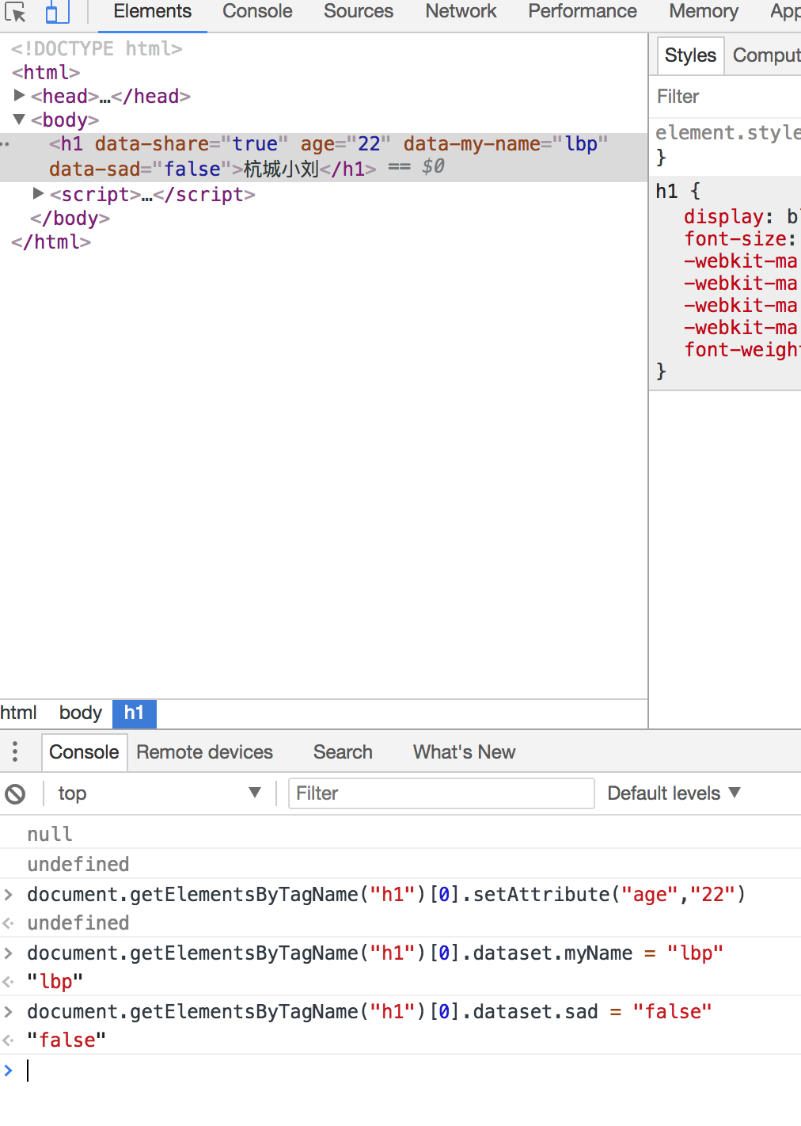The image size is (801, 1126).
Task: Open the Remote devices drawer tab
Action: click(204, 752)
